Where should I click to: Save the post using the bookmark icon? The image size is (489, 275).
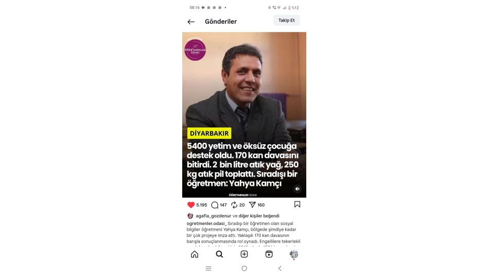click(x=297, y=204)
